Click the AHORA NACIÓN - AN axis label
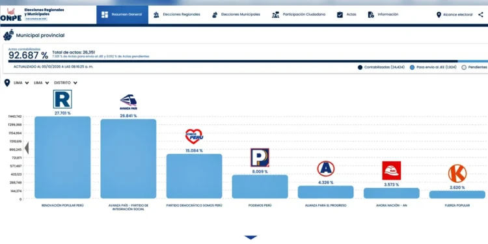488x244 pixels. (x=392, y=206)
